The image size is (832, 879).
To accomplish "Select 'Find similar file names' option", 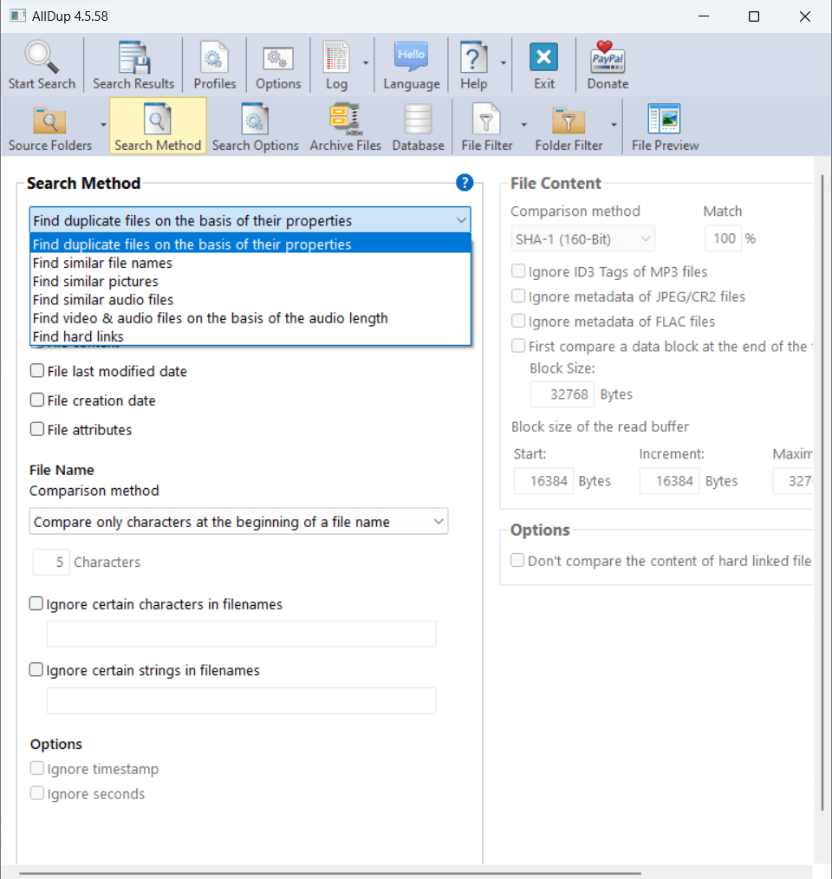I will tap(250, 263).
